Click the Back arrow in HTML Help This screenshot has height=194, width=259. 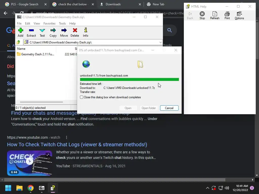coord(190,16)
